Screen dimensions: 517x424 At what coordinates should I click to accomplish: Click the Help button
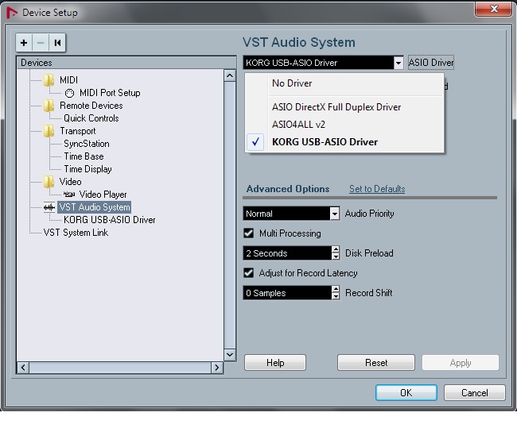tap(275, 363)
